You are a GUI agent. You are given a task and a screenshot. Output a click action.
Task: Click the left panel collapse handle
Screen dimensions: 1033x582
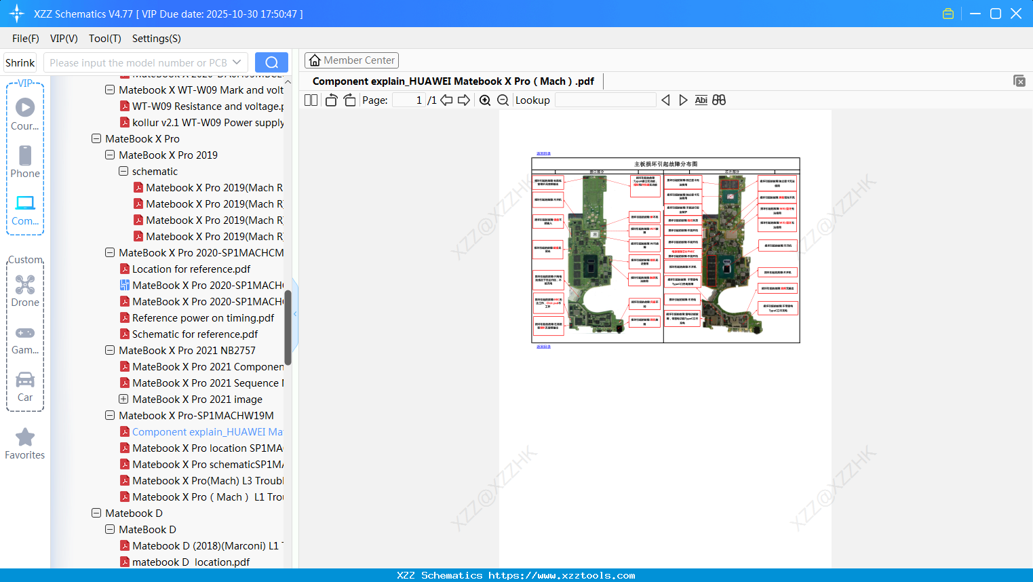[295, 313]
